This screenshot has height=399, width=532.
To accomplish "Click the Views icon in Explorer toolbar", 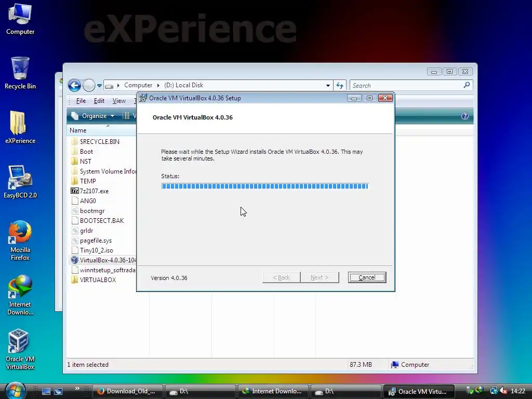I will click(126, 116).
